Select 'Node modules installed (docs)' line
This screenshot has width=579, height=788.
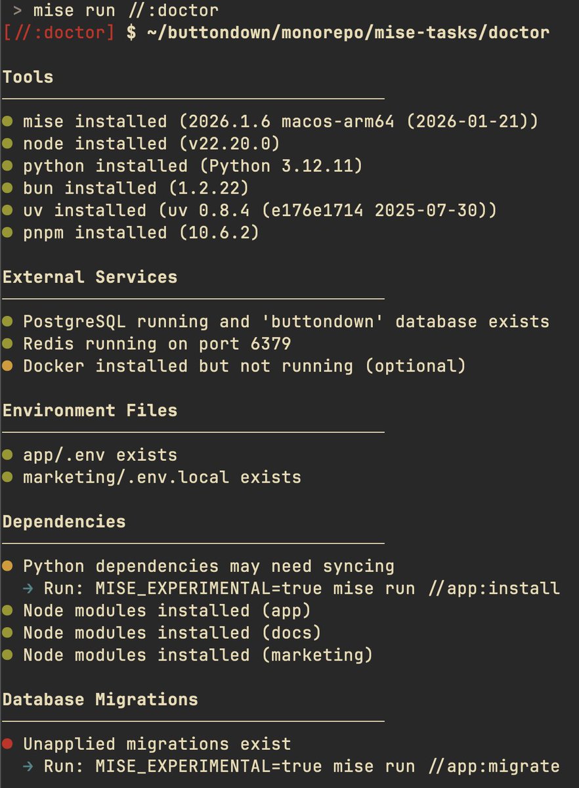(x=172, y=633)
